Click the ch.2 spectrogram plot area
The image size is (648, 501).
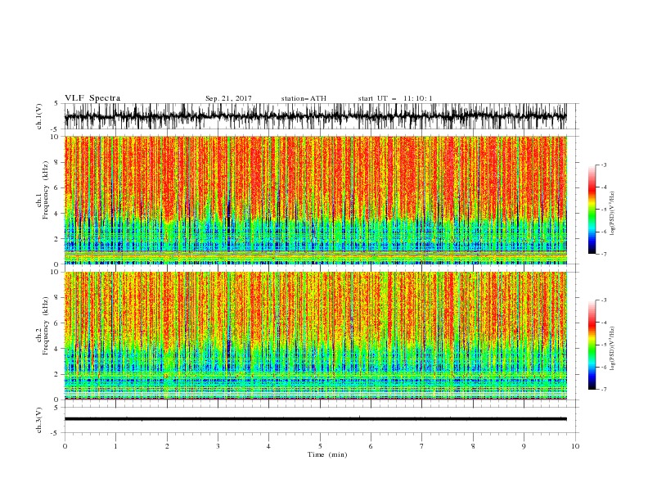click(x=316, y=336)
